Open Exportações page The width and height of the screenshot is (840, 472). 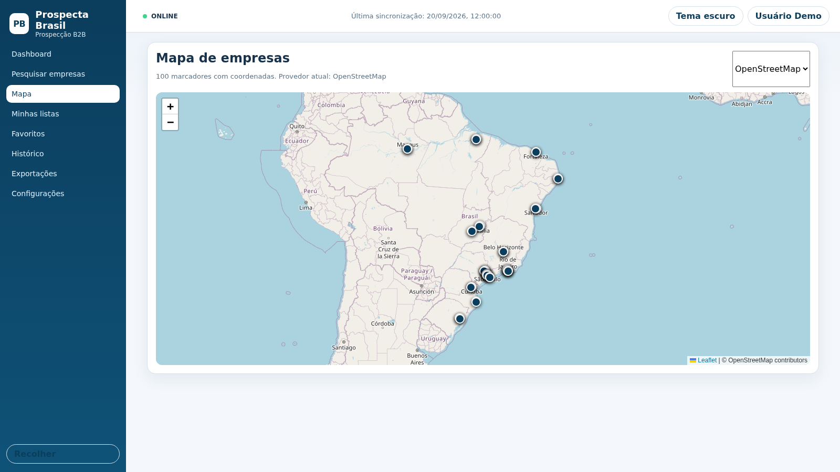[63, 174]
